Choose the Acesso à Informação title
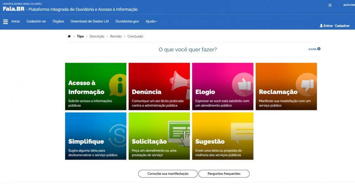Viewport: 355px width, 184px height. tap(86, 87)
